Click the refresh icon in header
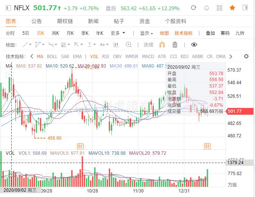Screen dimensions: 255x197 pyautogui.click(x=194, y=8)
